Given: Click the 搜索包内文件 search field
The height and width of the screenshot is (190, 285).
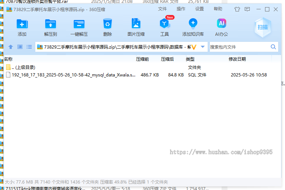Looking at the screenshot, I should (239, 47).
